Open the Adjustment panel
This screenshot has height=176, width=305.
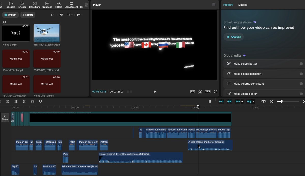(71, 5)
